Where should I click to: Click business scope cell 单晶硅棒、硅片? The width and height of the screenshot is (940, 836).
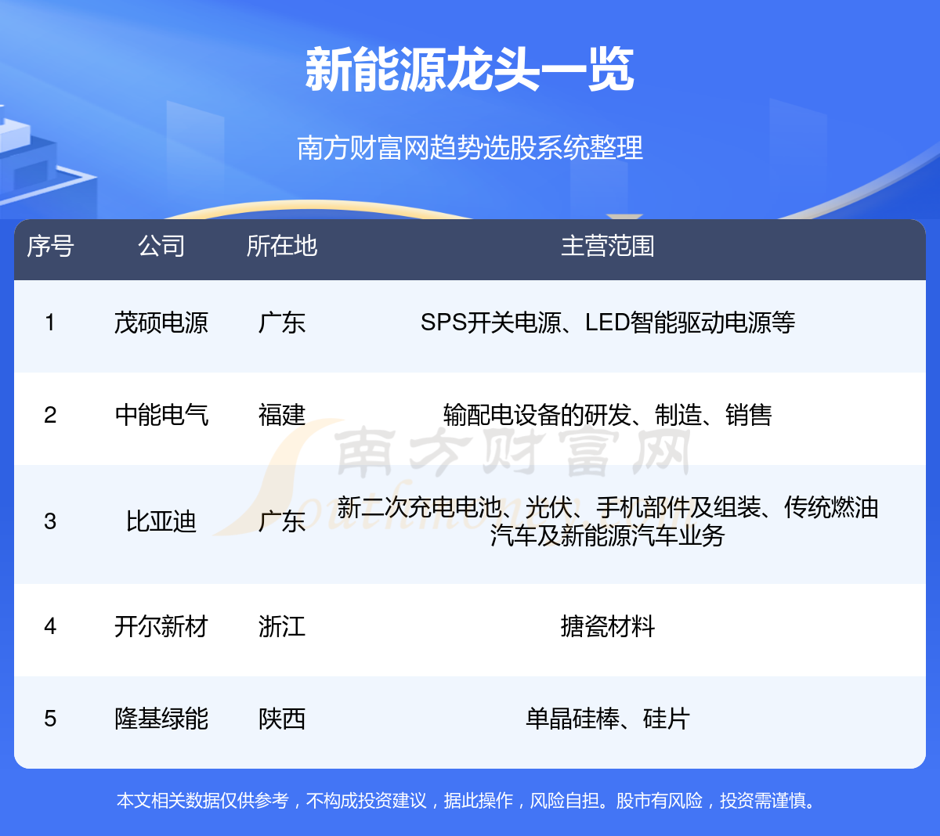(608, 719)
